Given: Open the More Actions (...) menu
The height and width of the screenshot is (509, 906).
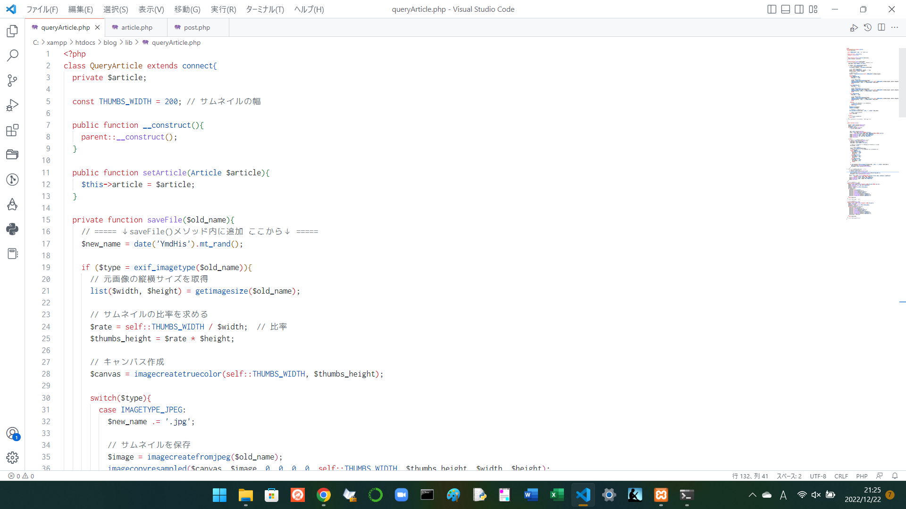Looking at the screenshot, I should pos(895,27).
